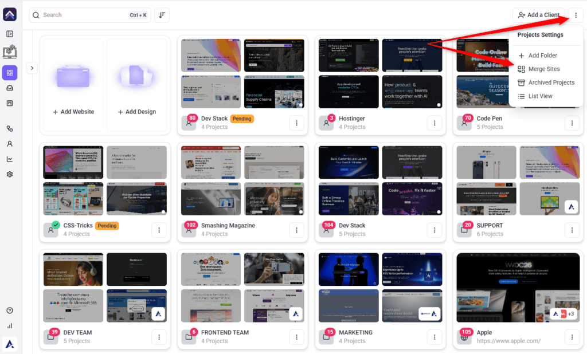Click the Dev Stack Pending client avatar icon

tap(189, 123)
